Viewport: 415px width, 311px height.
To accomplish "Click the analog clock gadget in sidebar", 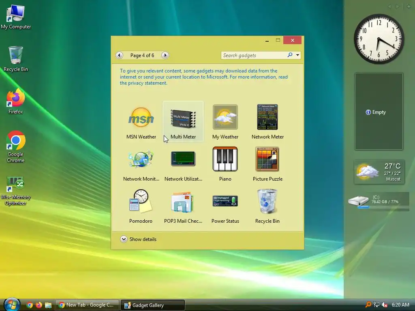I will click(x=379, y=38).
